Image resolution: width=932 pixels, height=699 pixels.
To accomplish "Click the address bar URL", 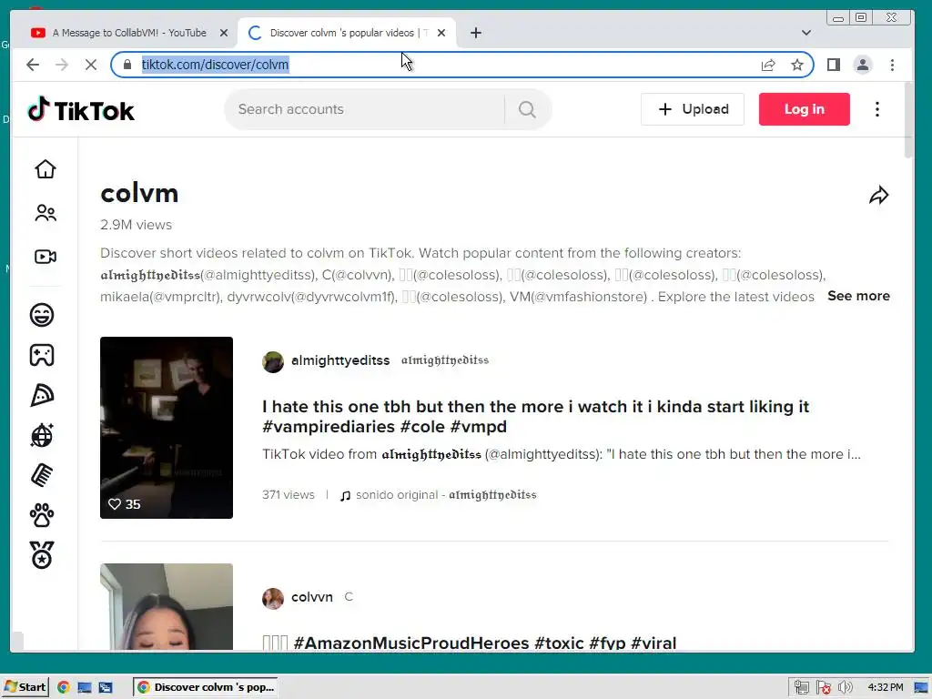I will [x=215, y=65].
